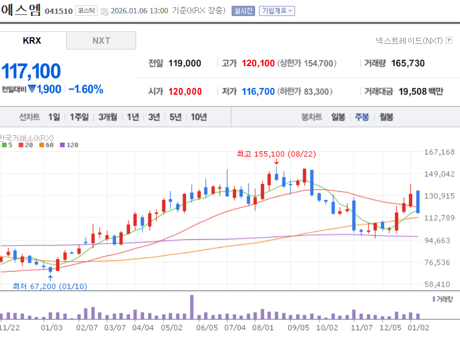This screenshot has width=460, height=342.
Task: Click the 2026.01.06 13:00 timestamp
Action: point(139,11)
